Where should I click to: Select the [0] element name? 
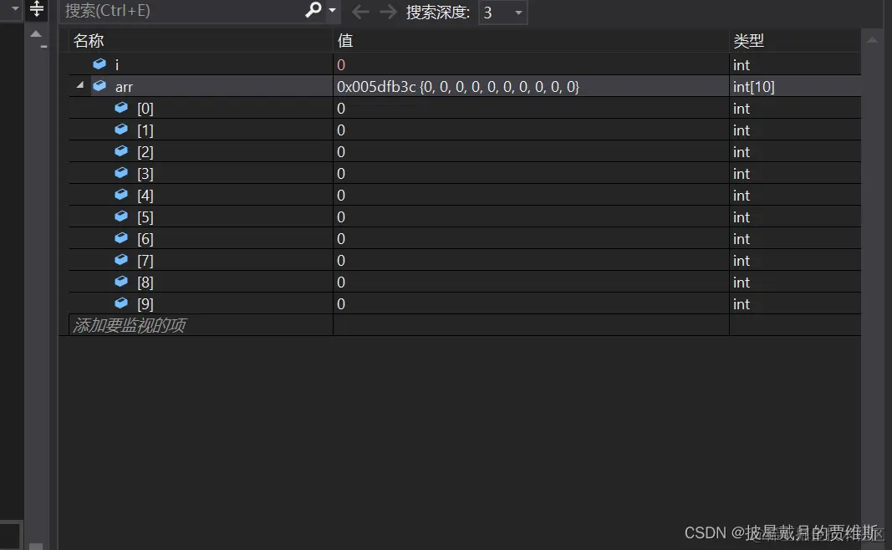pos(145,109)
